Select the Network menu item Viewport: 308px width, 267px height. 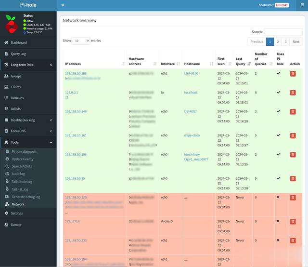[18, 204]
